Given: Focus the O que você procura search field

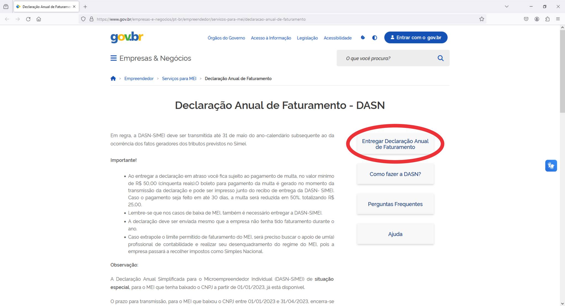Looking at the screenshot, I should (x=386, y=58).
